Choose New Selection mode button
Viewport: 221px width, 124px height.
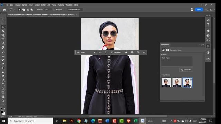(x=19, y=10)
